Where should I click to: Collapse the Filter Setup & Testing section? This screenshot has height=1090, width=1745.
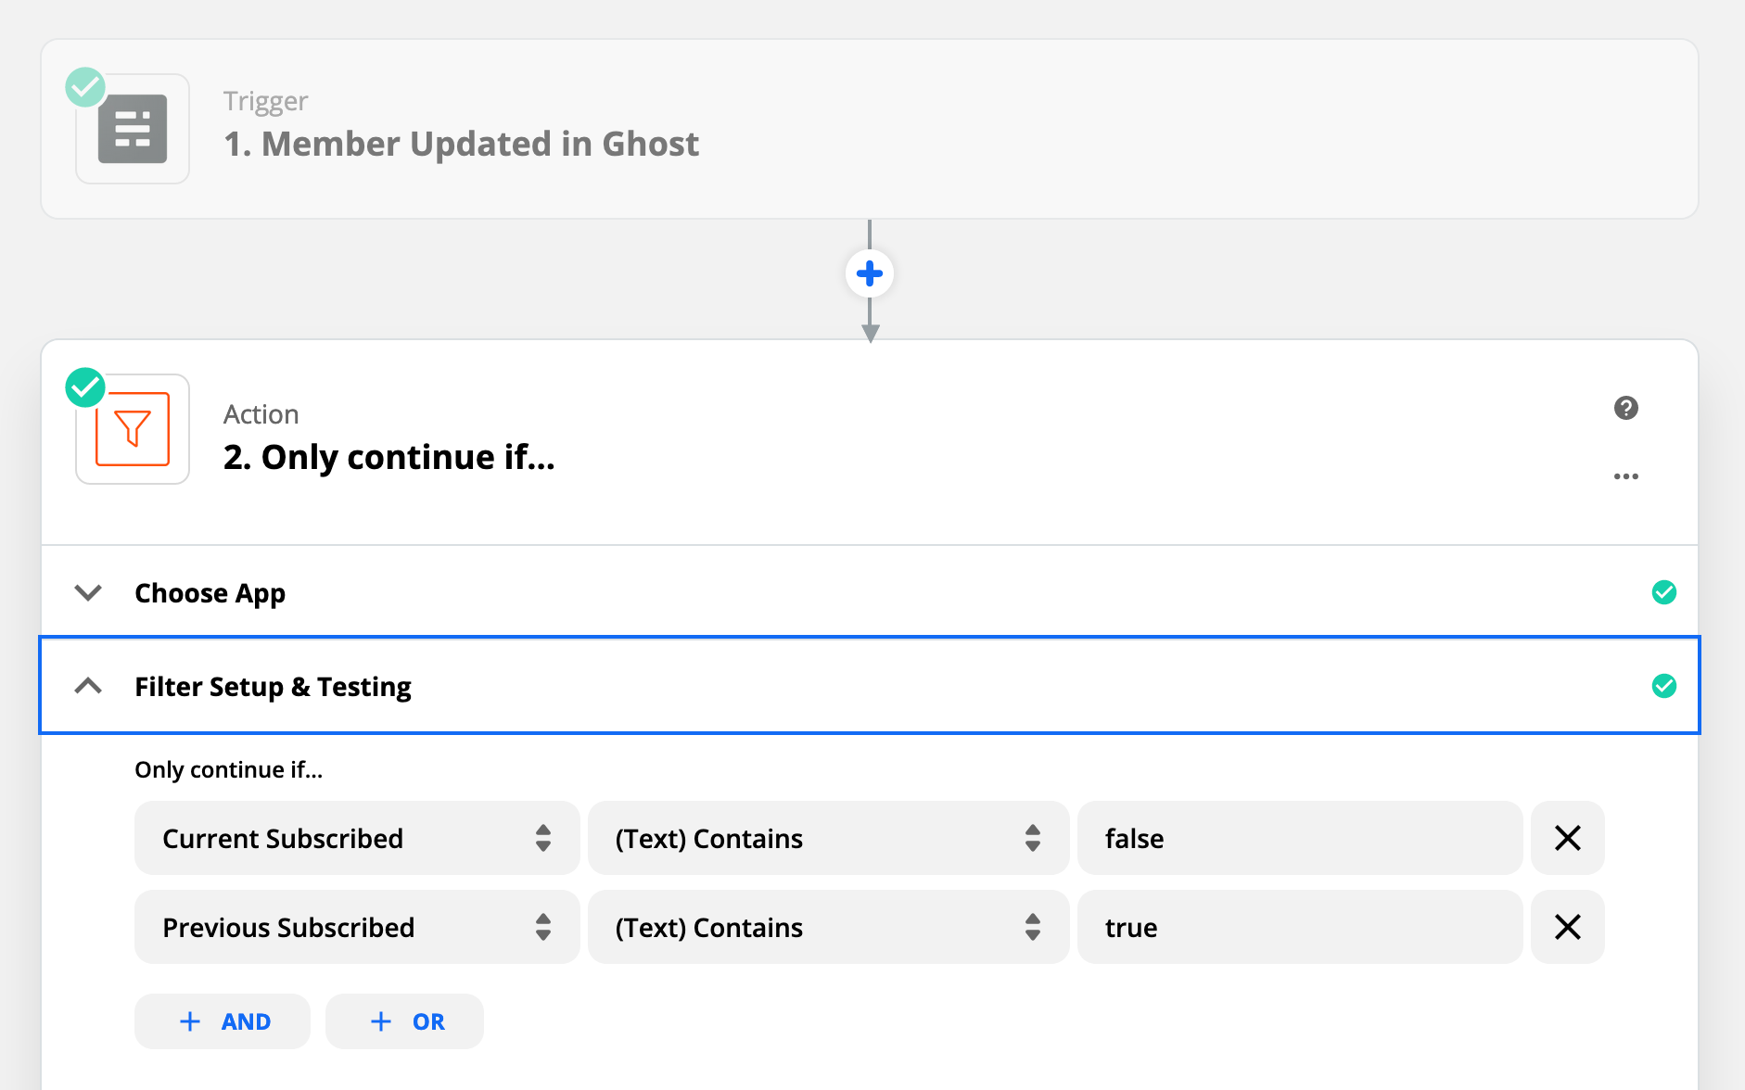point(88,686)
